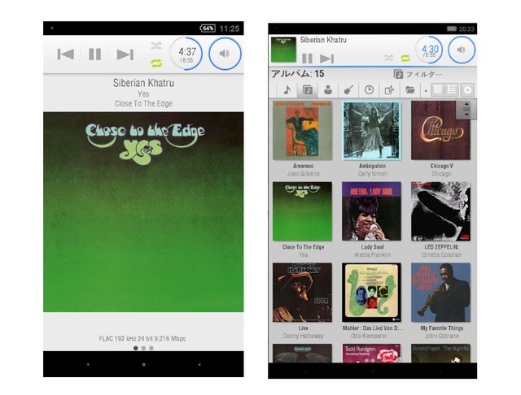Viewport: 521px width, 395px height.
Task: Tap the Aretha Franklin artist label
Action: click(372, 254)
